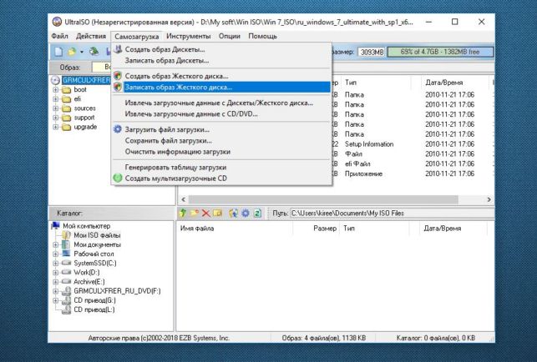Click the efi folder icon in image tree
Viewport: 537px width, 362px height.
point(66,99)
